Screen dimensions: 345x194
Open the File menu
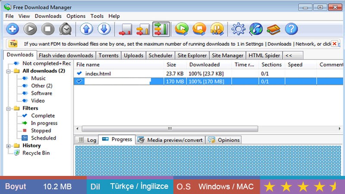(x=9, y=16)
